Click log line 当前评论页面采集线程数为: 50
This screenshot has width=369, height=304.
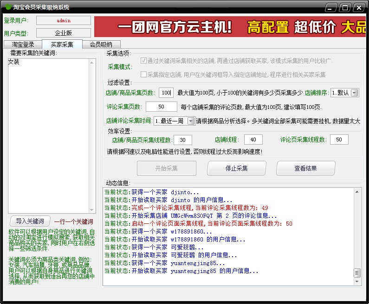(198, 224)
